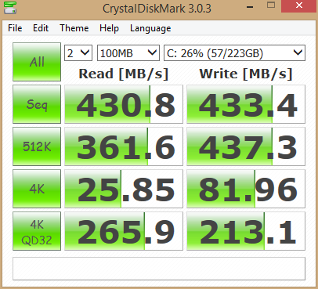The width and height of the screenshot is (318, 289).
Task: Minimize the CrystalDiskMark window
Action: [250, 6]
